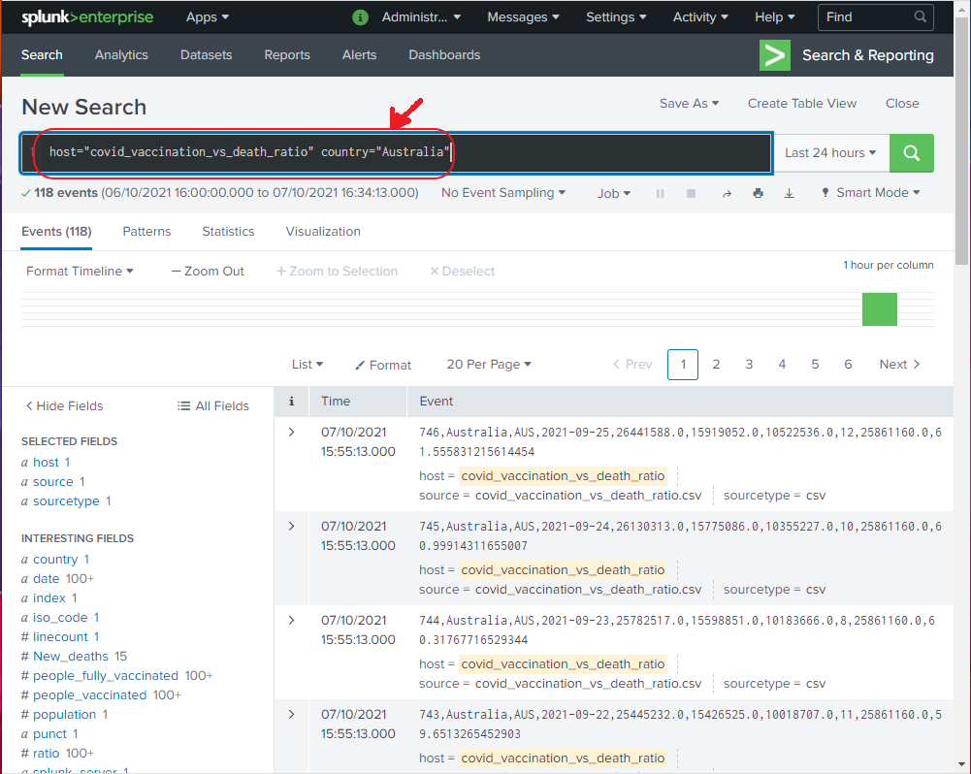Switch to the Visualization tab
This screenshot has width=971, height=774.
322,232
